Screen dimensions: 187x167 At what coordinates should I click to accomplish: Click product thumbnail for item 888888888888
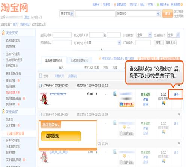coord(44,157)
